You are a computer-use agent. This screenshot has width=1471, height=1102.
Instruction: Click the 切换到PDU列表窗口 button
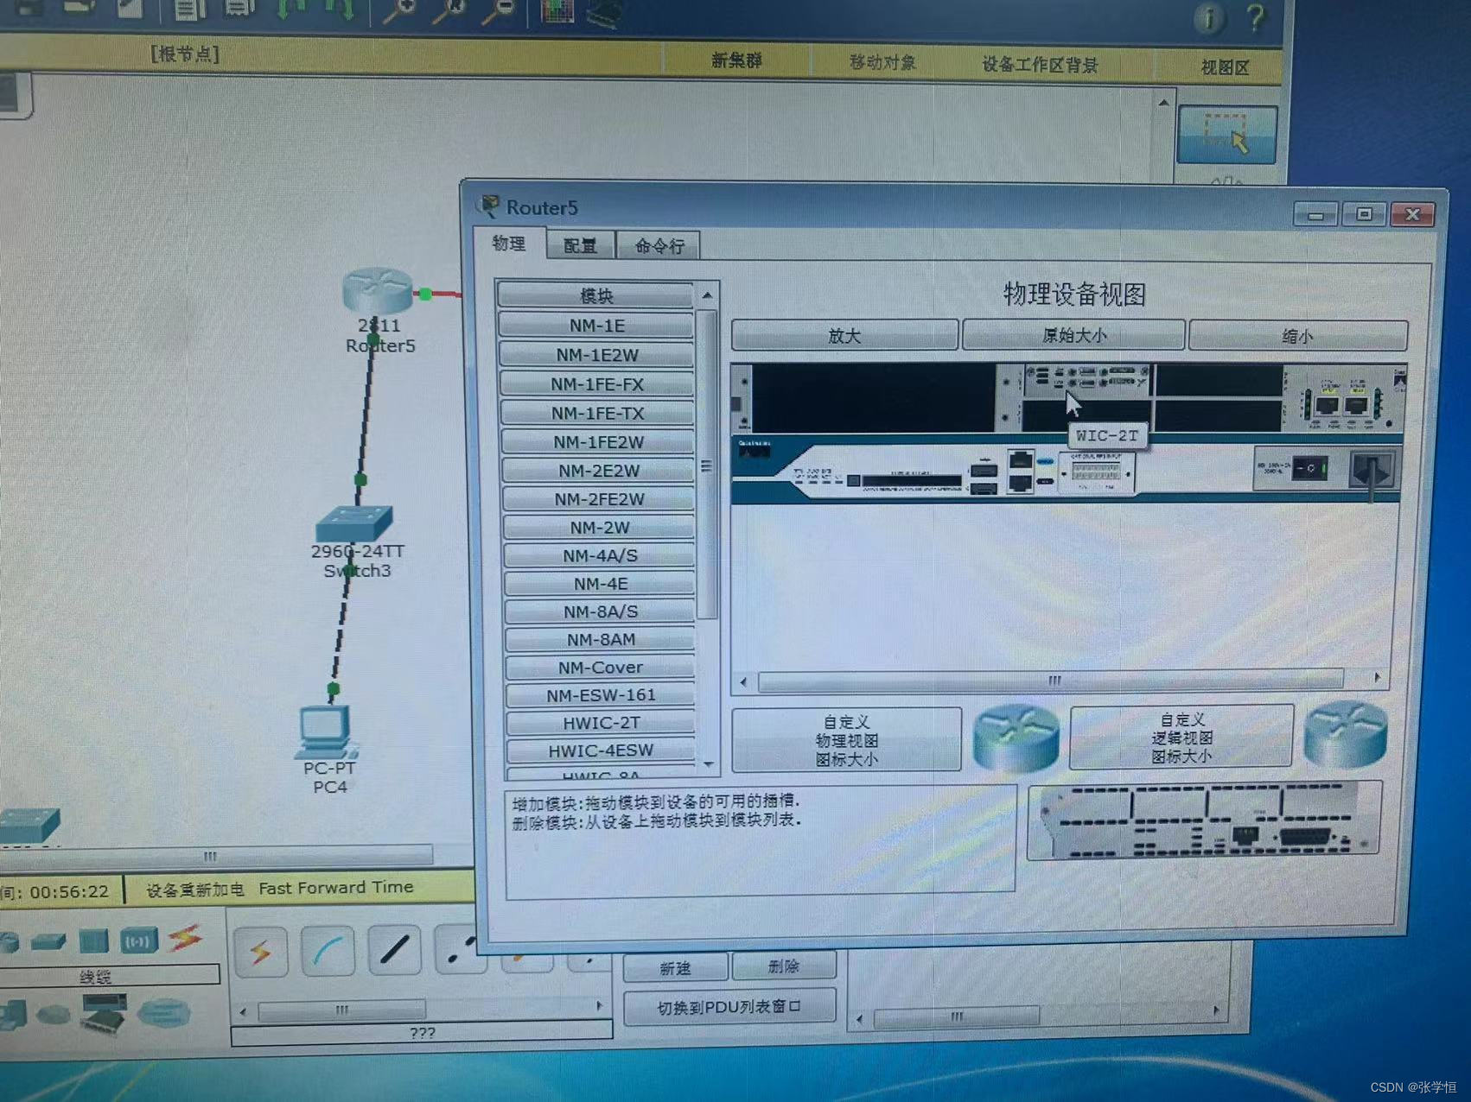tap(729, 1007)
